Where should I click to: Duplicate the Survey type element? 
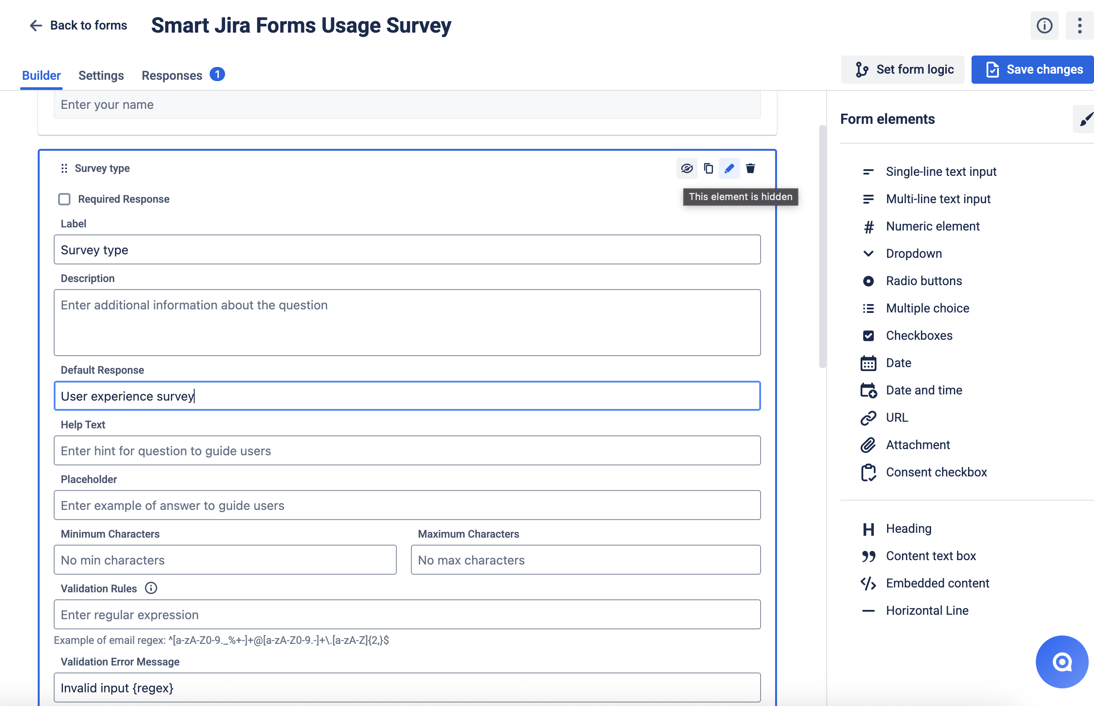[x=708, y=168]
